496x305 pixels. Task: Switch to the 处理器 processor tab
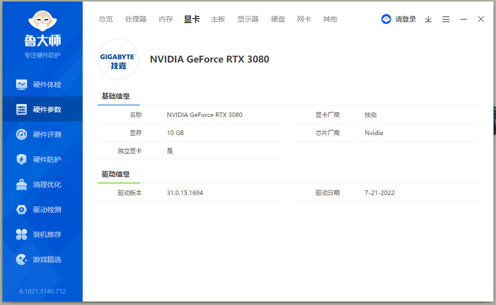[x=136, y=19]
